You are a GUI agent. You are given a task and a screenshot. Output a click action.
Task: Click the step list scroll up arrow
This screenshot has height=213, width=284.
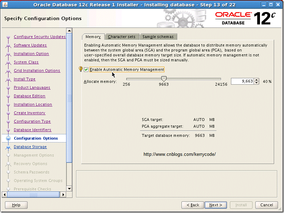pos(69,31)
